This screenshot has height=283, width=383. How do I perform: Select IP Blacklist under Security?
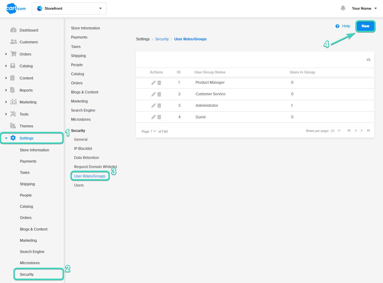pyautogui.click(x=83, y=148)
